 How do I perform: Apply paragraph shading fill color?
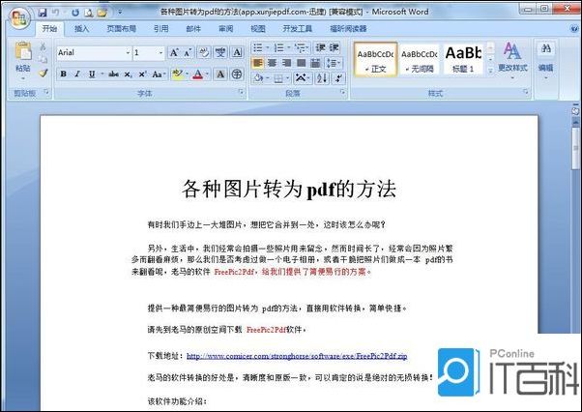(x=258, y=78)
